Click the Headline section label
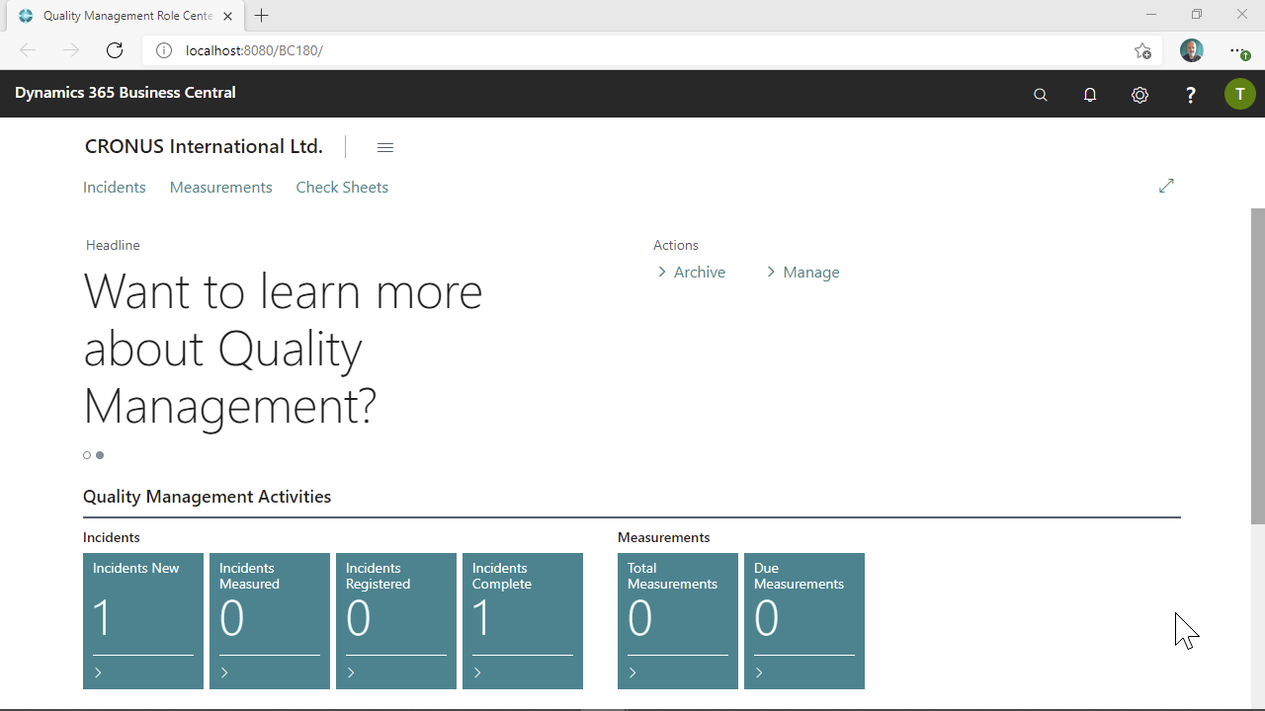Screen dimensions: 1265x711 point(113,245)
